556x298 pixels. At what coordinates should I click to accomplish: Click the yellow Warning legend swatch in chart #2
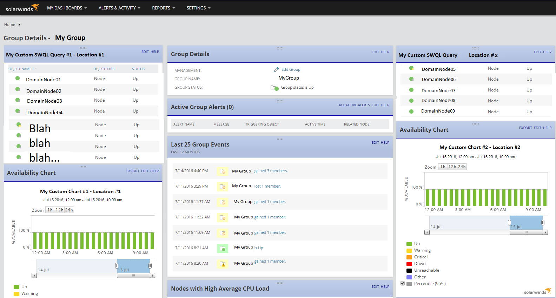[x=409, y=250]
